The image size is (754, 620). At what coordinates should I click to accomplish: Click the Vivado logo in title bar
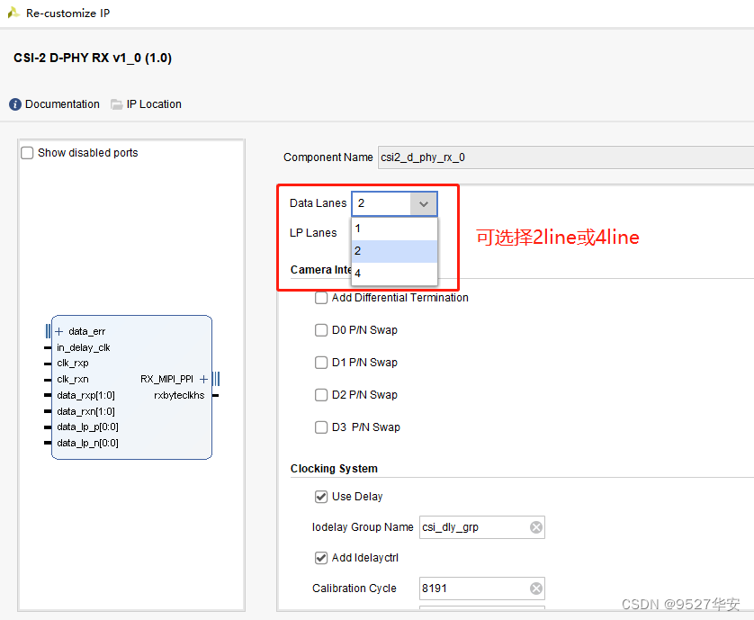13,13
